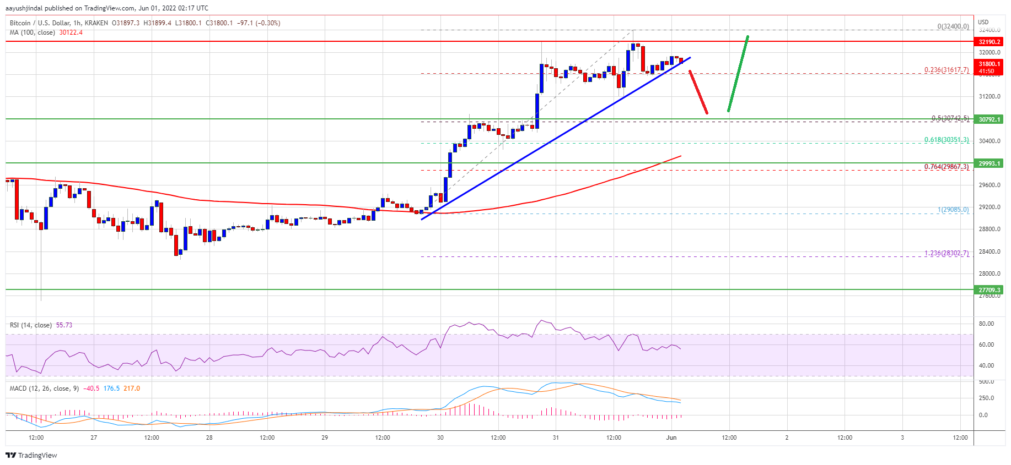Screen dimensions: 1011x465
Task: Click the RSI reading 55.73
Action: [64, 325]
